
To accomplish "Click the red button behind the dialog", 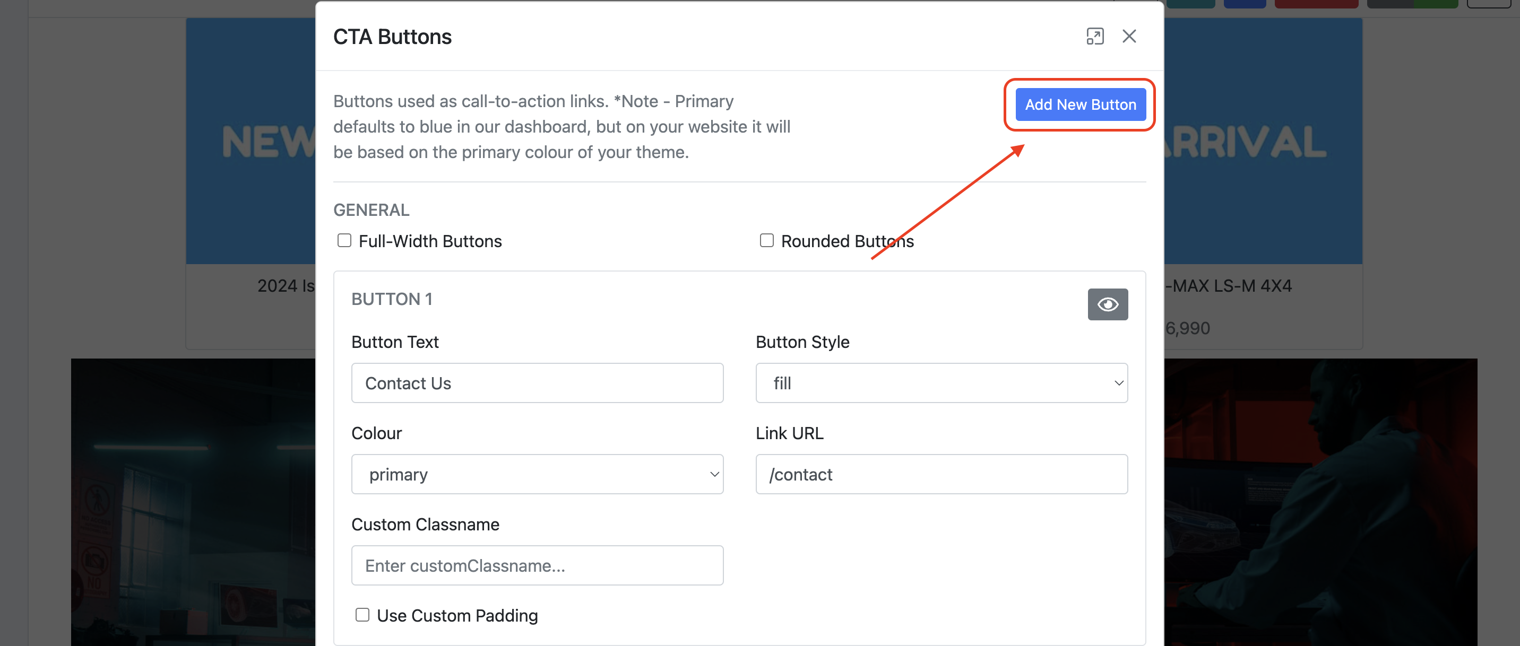I will (1316, 4).
